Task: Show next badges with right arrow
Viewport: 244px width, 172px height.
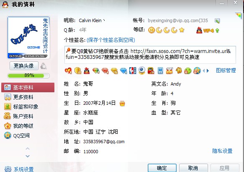Action: tap(208, 71)
